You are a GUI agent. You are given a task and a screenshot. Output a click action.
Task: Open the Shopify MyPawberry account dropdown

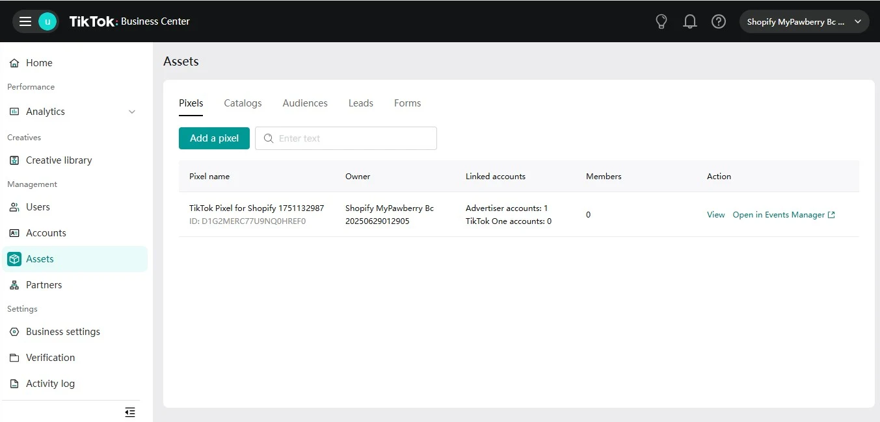[804, 21]
